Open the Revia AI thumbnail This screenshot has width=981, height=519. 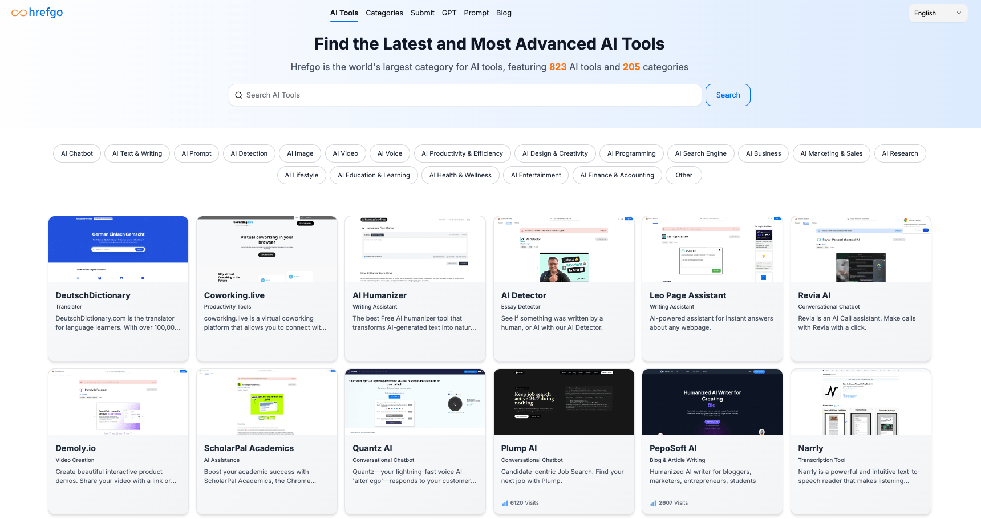click(861, 249)
